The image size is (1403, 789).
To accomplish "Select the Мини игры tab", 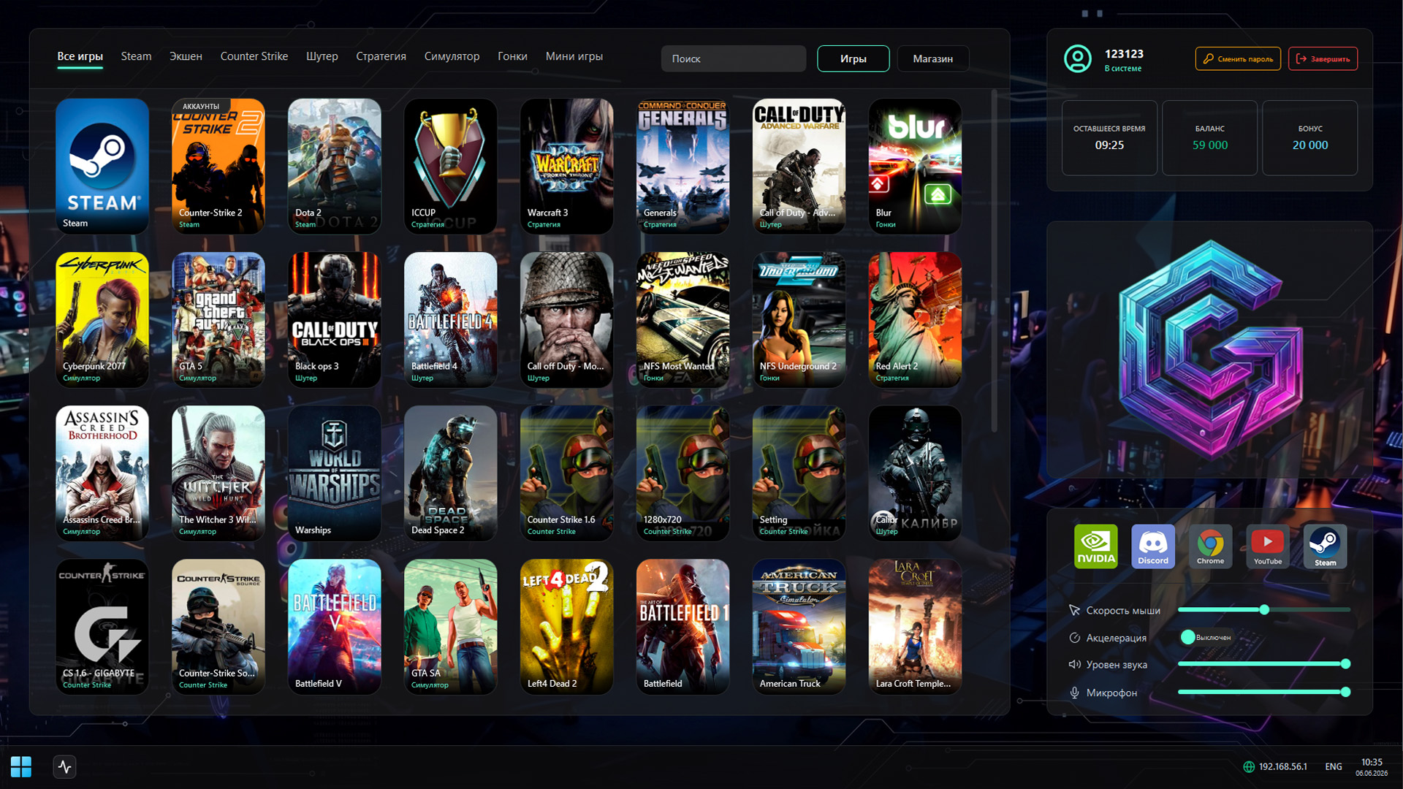I will tap(574, 56).
